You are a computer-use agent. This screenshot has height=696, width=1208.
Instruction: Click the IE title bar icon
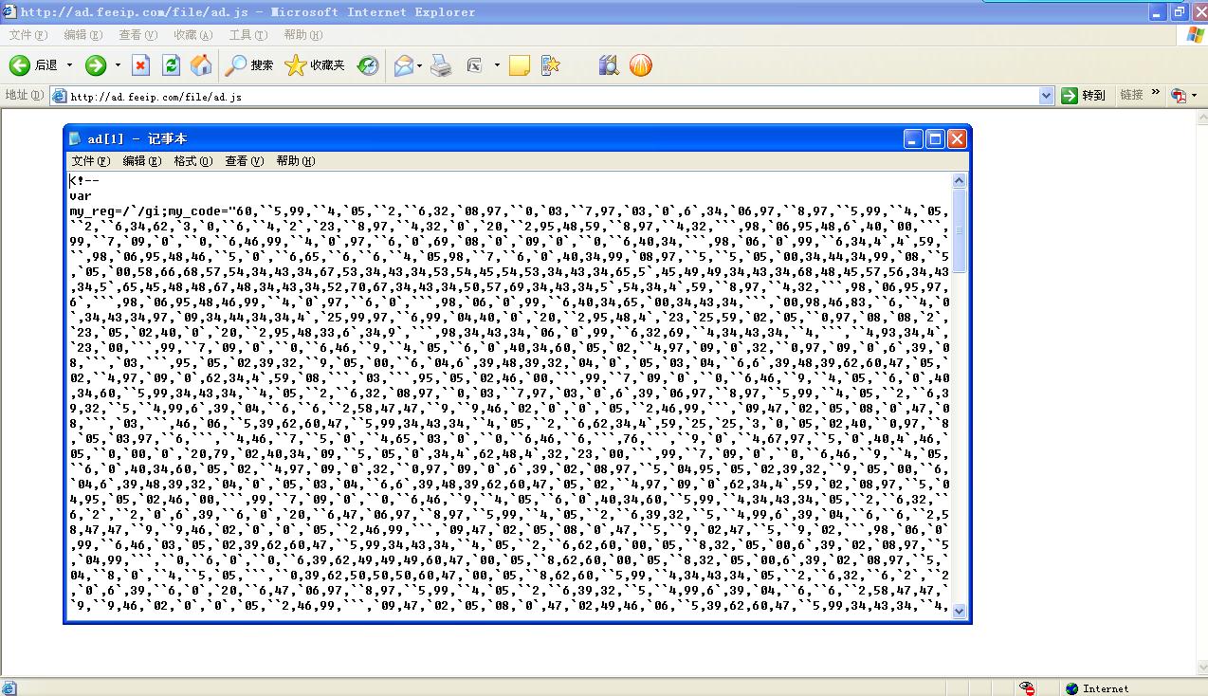(10, 12)
